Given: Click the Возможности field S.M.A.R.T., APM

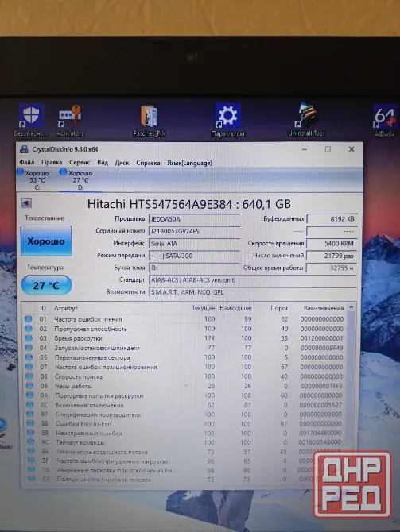Looking at the screenshot, I should pyautogui.click(x=253, y=292).
